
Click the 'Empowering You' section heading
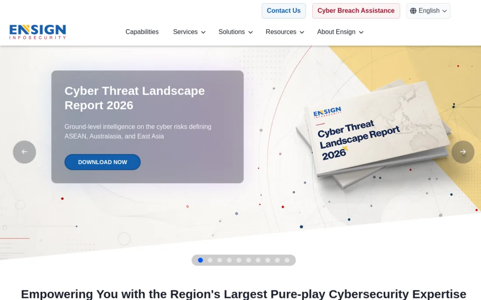(x=244, y=294)
